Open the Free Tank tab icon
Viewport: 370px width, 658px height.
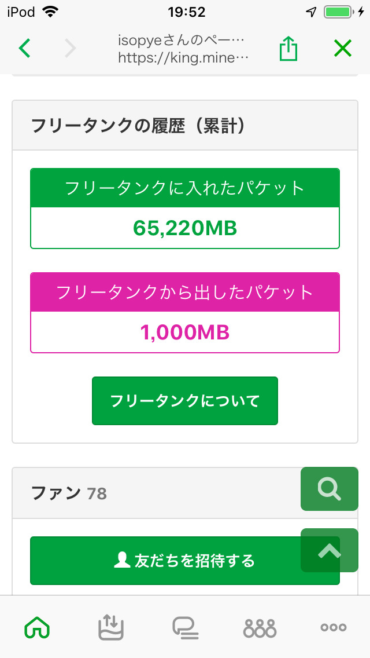pos(111,627)
